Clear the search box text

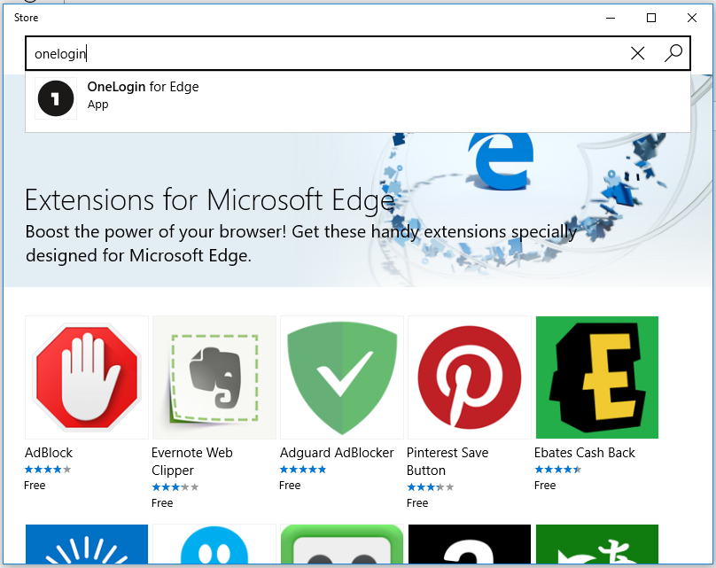point(637,53)
